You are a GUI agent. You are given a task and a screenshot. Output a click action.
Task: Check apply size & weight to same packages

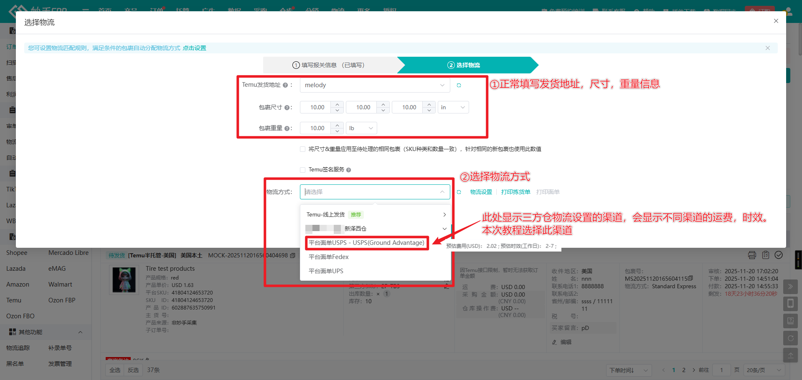pos(302,149)
